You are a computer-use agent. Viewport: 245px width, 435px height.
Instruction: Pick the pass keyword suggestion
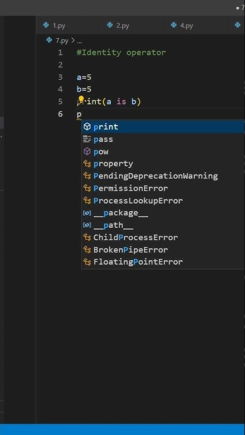(163, 139)
